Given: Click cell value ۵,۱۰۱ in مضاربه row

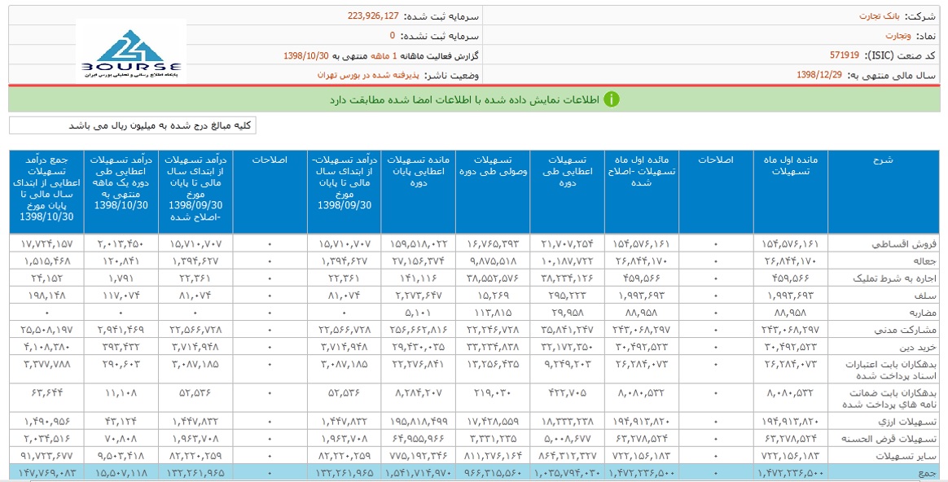Looking at the screenshot, I should 419,313.
